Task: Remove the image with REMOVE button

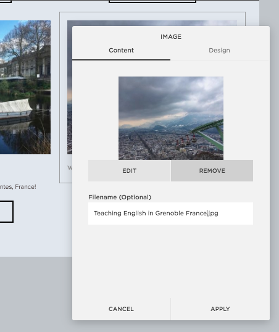Action: click(x=212, y=171)
